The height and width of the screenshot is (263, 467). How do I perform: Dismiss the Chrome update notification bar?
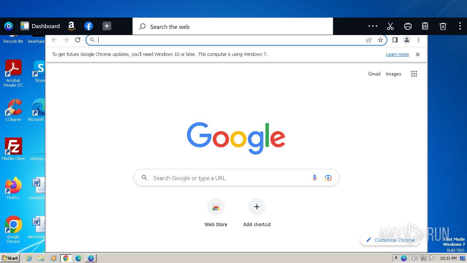coord(418,54)
